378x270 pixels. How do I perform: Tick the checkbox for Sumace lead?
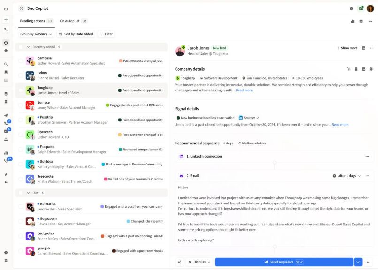pos(21,105)
